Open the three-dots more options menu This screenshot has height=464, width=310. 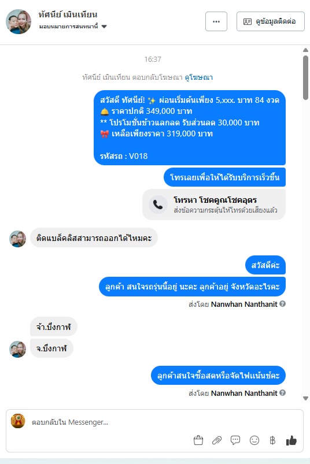(x=216, y=21)
